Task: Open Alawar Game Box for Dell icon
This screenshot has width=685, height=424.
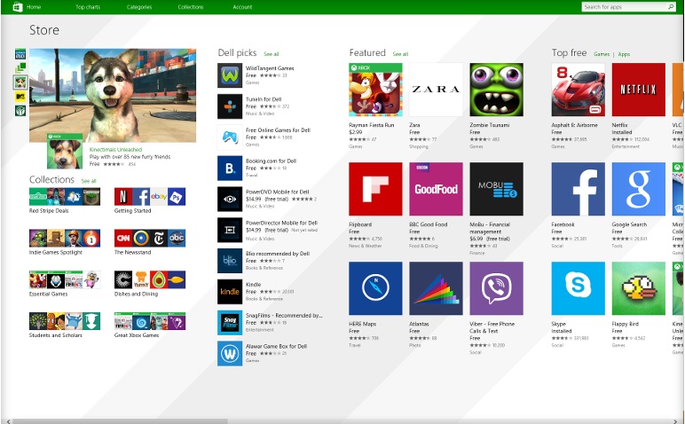Action: pyautogui.click(x=230, y=353)
